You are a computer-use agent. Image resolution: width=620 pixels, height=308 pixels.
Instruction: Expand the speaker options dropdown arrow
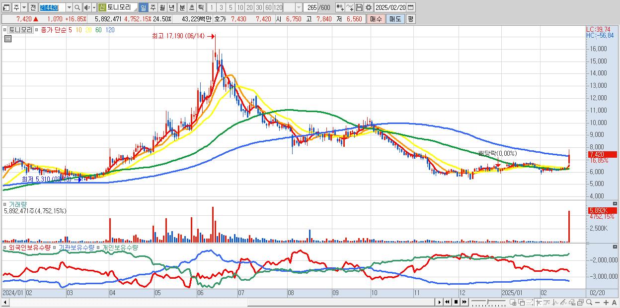pos(94,7)
